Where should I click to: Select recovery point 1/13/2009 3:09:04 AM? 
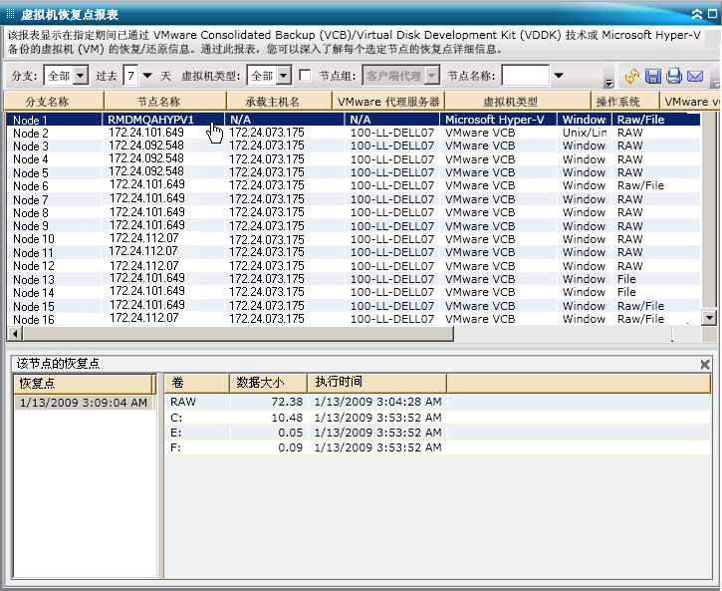click(x=84, y=404)
